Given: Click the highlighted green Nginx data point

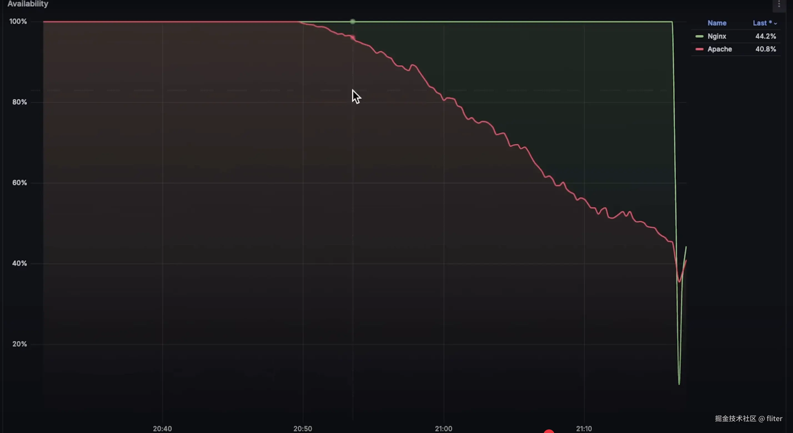Looking at the screenshot, I should click(353, 22).
